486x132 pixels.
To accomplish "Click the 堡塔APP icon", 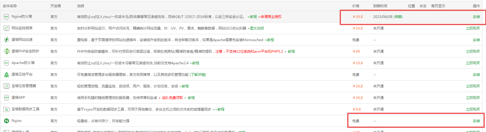I will pos(6,98).
